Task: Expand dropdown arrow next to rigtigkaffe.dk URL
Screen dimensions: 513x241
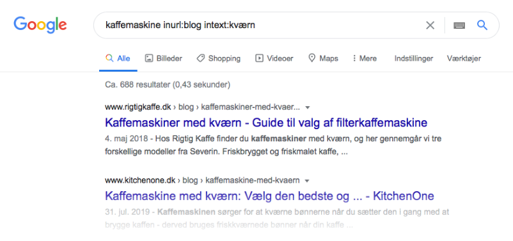Action: 307,107
